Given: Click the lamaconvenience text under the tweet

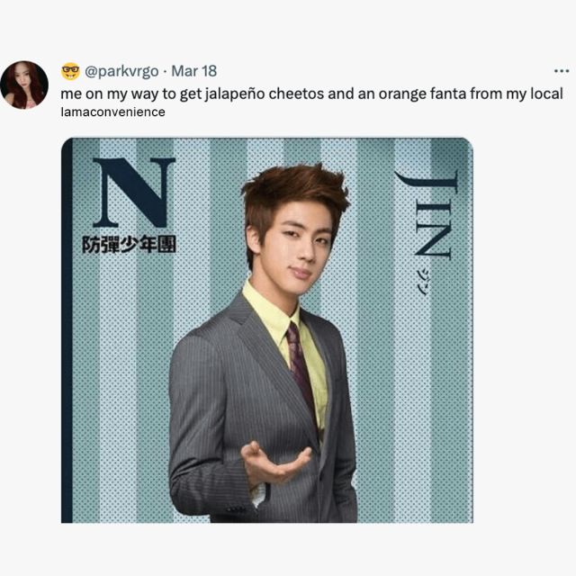Looking at the screenshot, I should tap(112, 112).
